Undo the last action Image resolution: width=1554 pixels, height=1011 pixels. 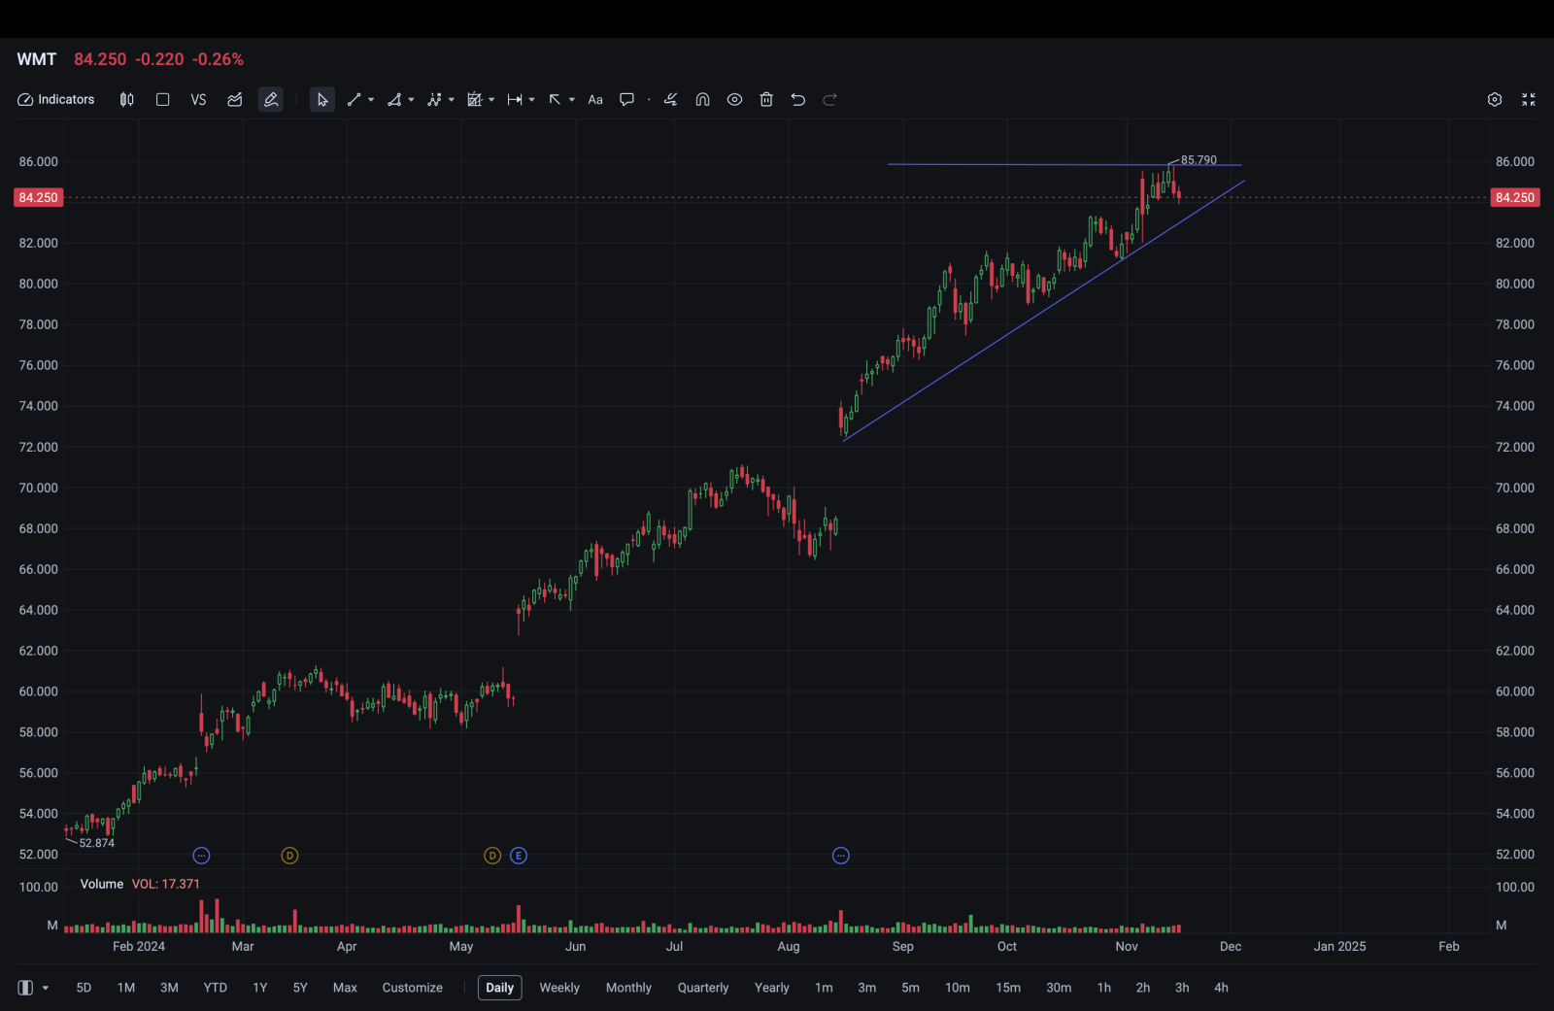[x=798, y=99]
